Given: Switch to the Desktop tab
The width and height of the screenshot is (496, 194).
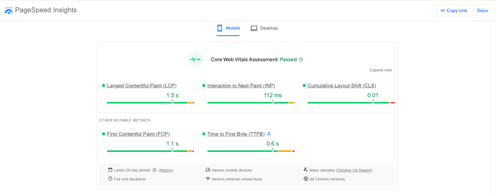Looking at the screenshot, I should [x=264, y=28].
